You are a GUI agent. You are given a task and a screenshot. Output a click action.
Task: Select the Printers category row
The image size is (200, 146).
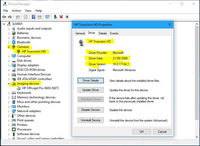tap(22, 125)
